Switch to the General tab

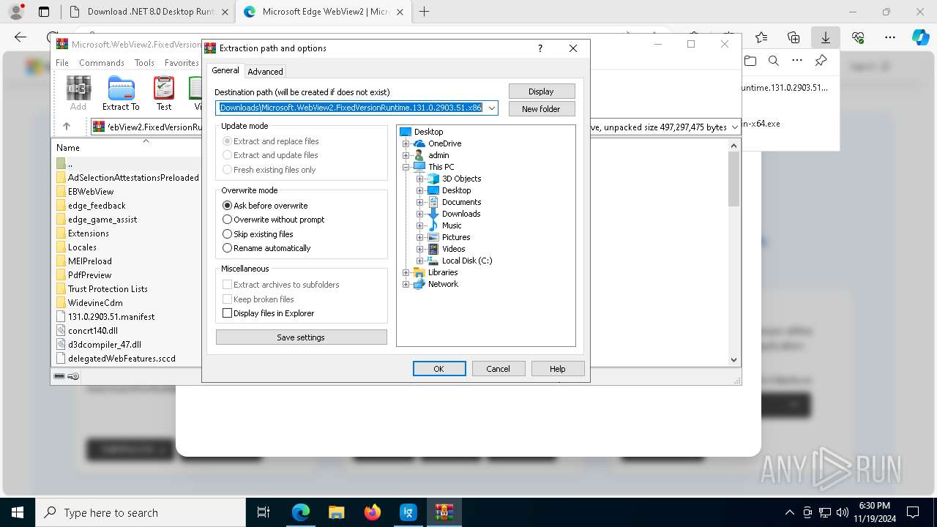(225, 70)
